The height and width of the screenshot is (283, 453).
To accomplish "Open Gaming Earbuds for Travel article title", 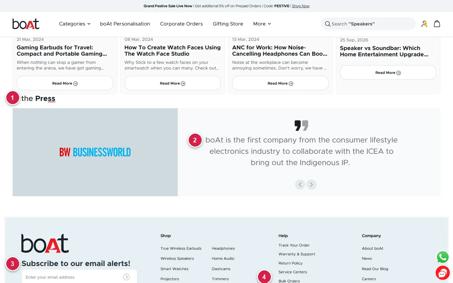I will pyautogui.click(x=62, y=51).
